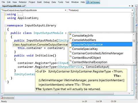Click the class icon beside ContainerControlledLifetimeManager
This screenshot has width=138, height=103.
coord(70,52)
